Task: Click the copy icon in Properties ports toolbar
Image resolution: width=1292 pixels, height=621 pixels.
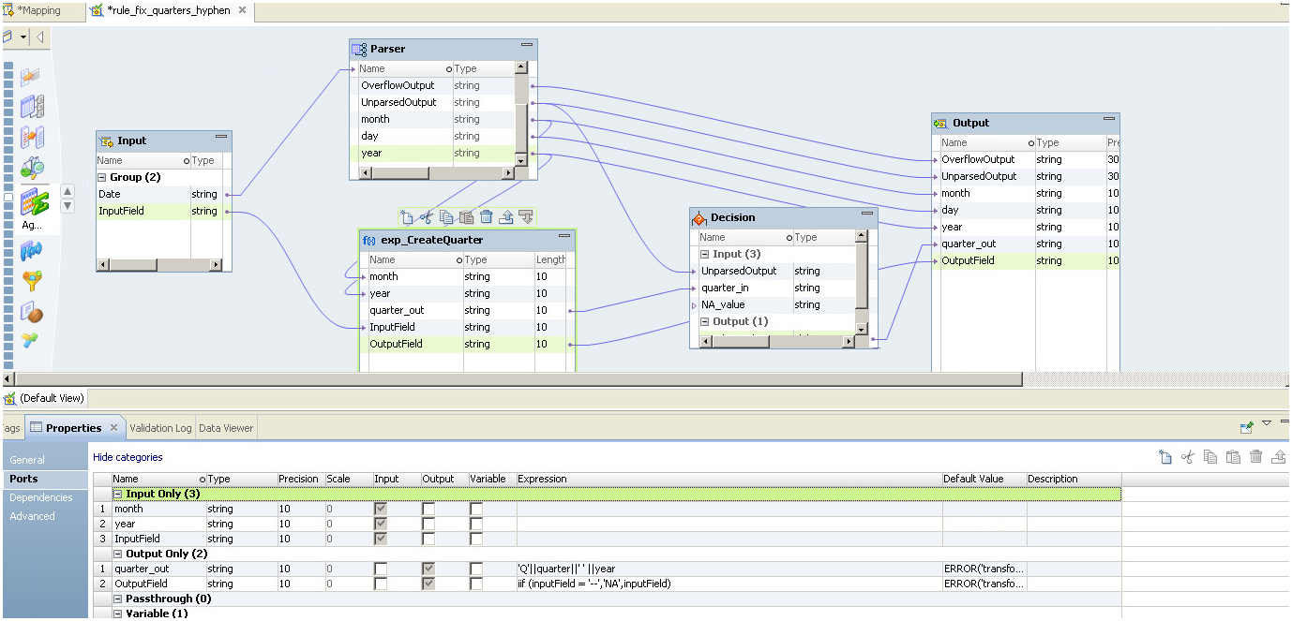Action: [1210, 457]
